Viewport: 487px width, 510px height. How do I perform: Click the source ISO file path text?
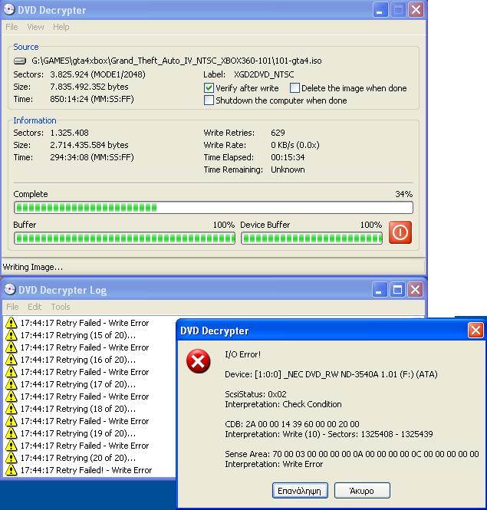(x=176, y=61)
